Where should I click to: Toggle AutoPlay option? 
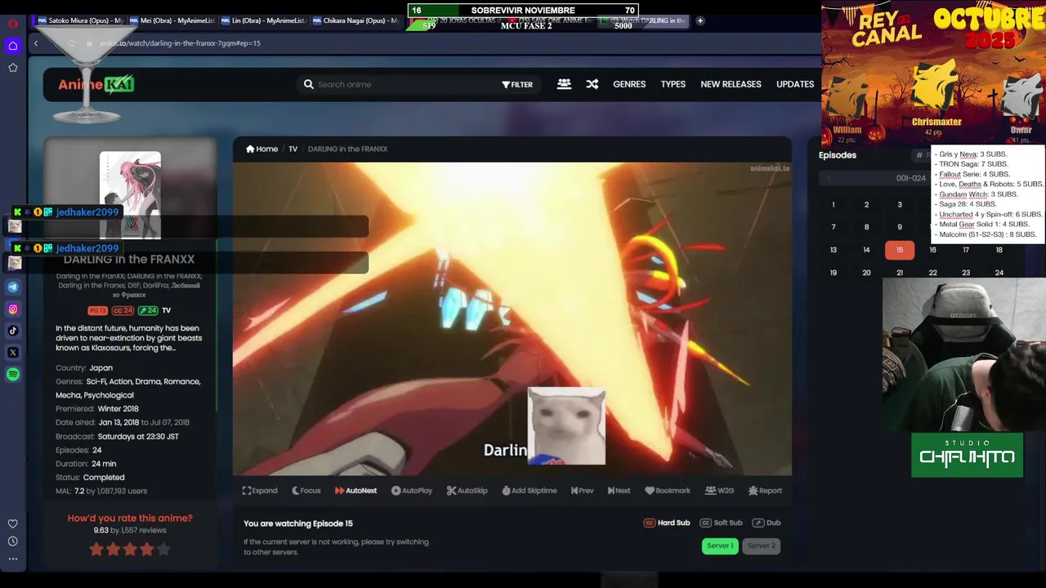click(412, 491)
